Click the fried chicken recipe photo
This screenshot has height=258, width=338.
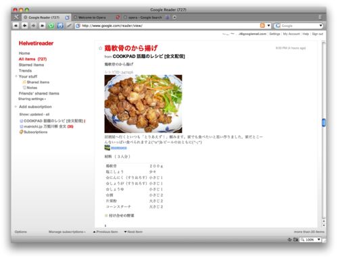pos(143,104)
